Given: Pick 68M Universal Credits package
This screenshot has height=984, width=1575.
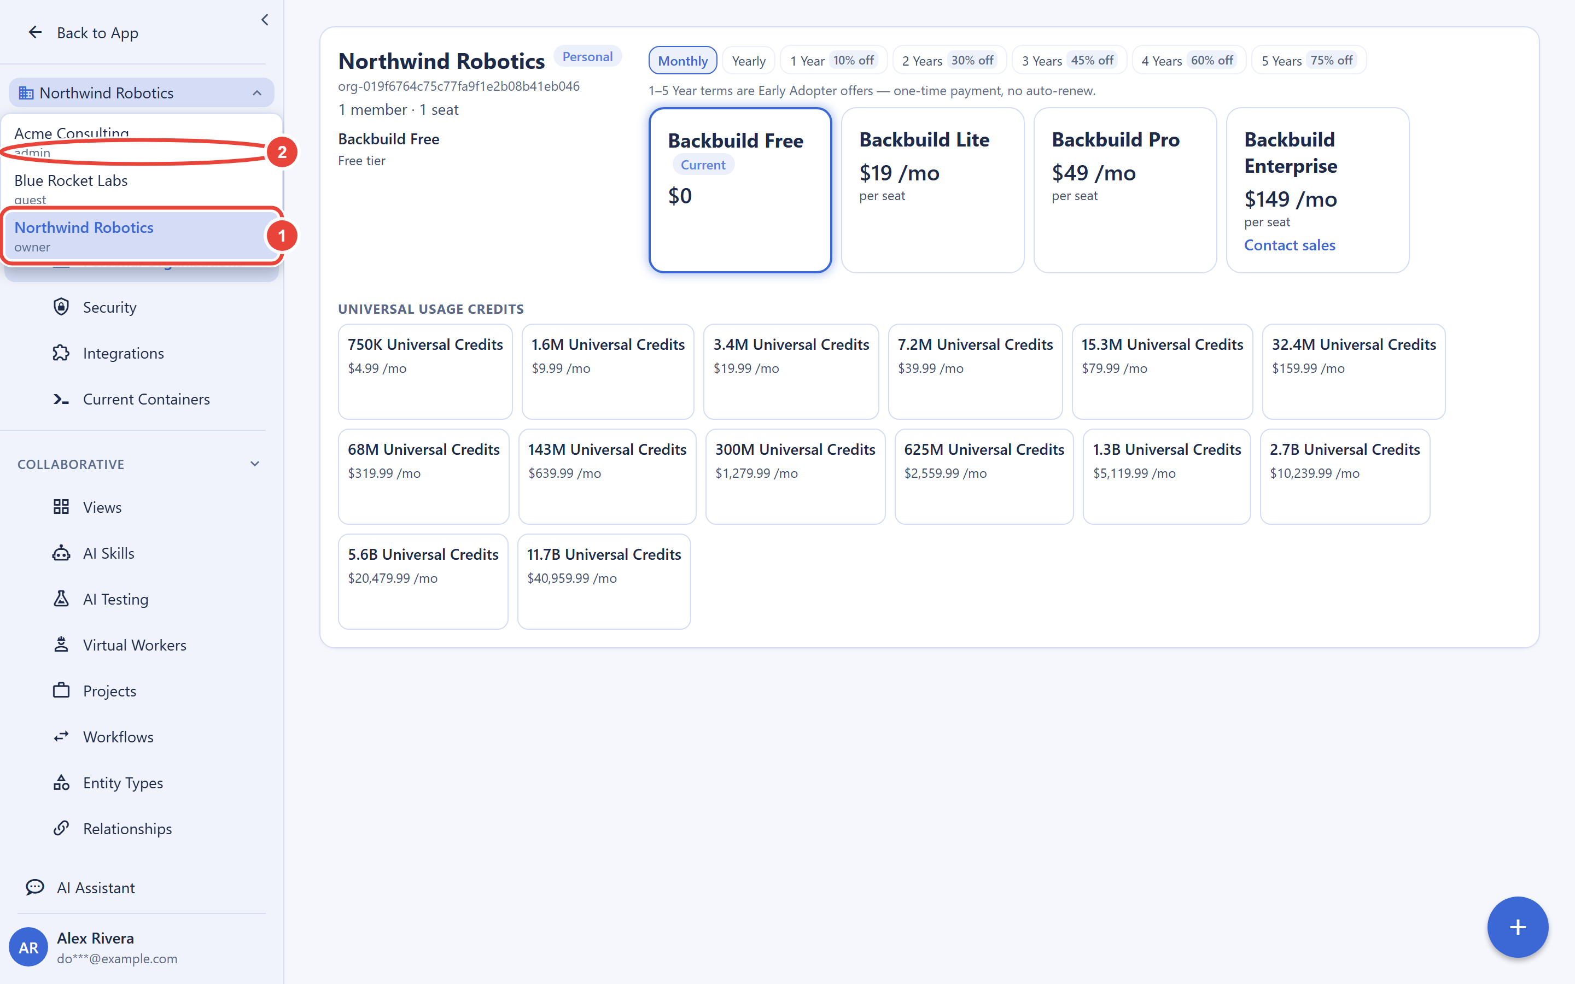Looking at the screenshot, I should coord(424,476).
